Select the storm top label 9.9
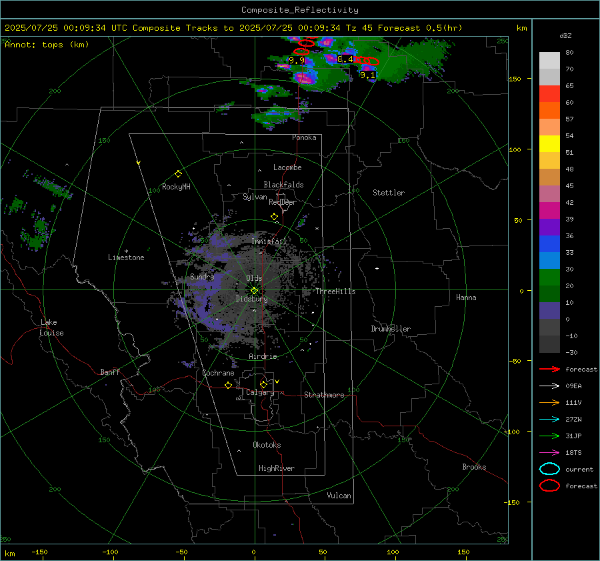 click(297, 61)
